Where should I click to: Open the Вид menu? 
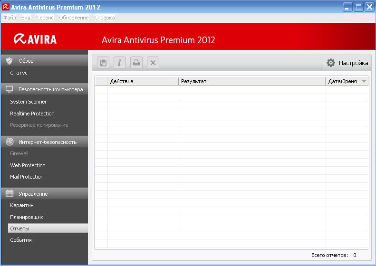[x=26, y=18]
